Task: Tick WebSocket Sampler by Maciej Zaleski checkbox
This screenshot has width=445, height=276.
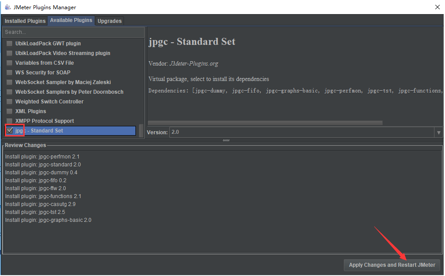Action: click(x=10, y=82)
